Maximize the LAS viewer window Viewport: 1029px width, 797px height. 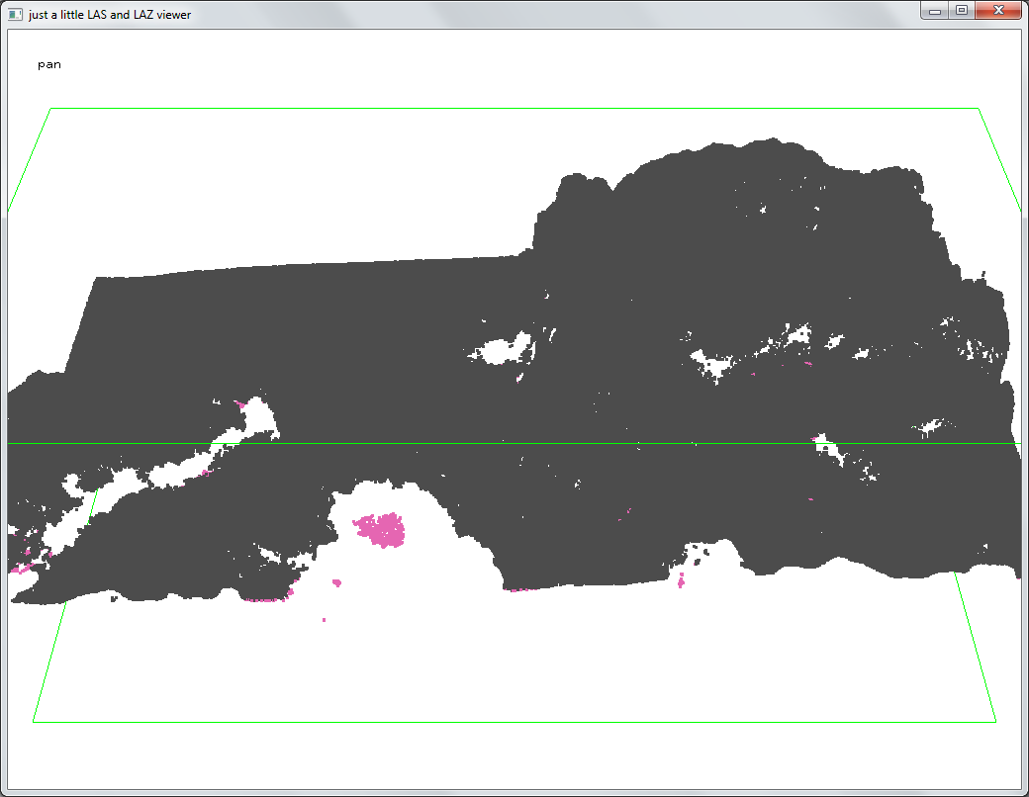[962, 11]
